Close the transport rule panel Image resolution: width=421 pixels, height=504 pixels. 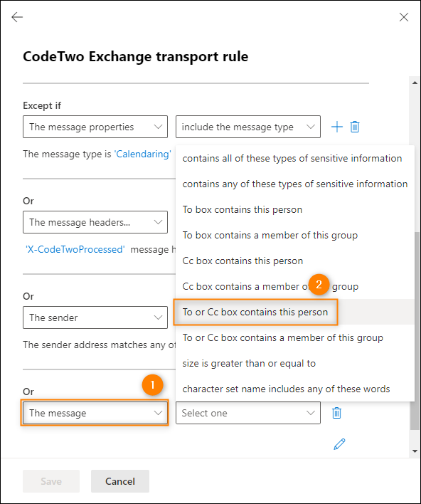coord(404,17)
